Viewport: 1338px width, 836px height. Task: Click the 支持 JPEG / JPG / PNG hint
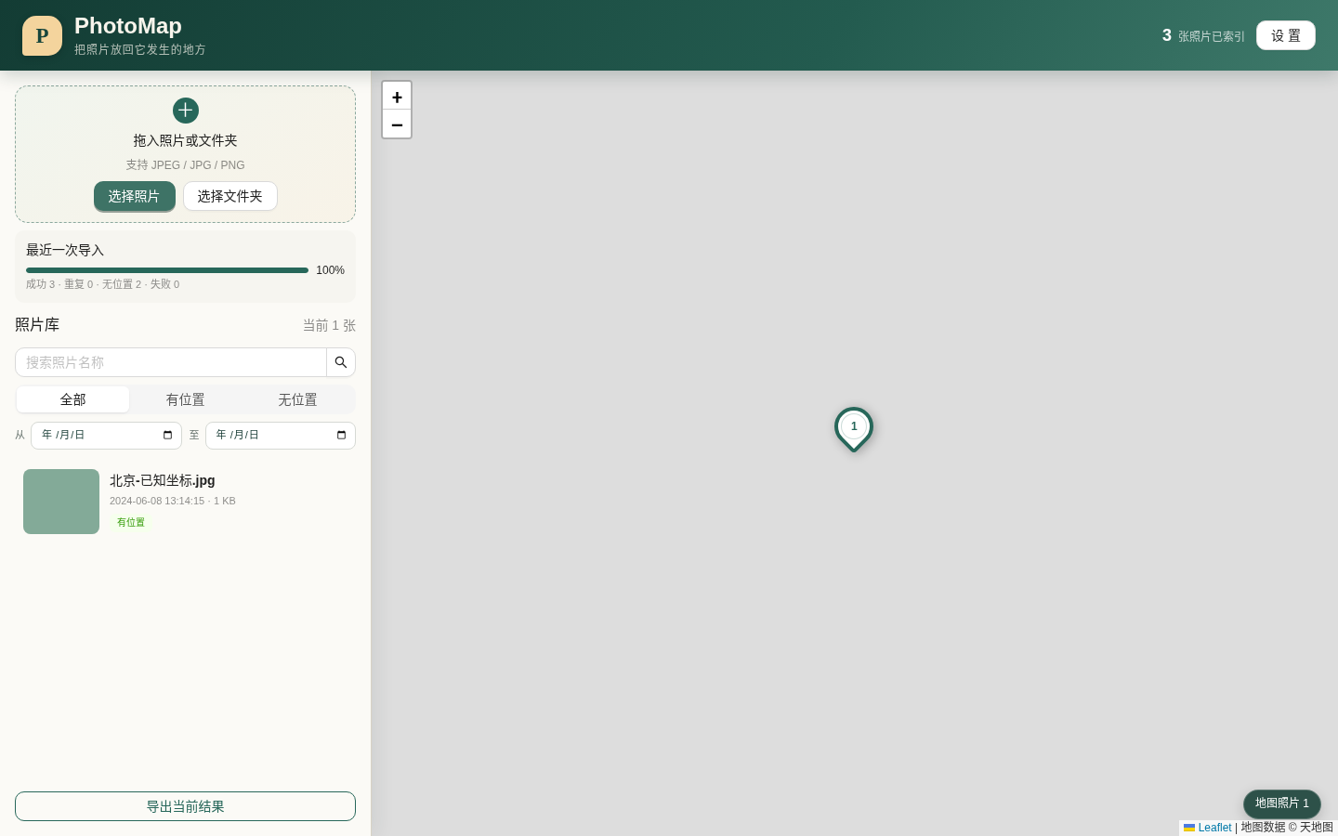pos(185,165)
